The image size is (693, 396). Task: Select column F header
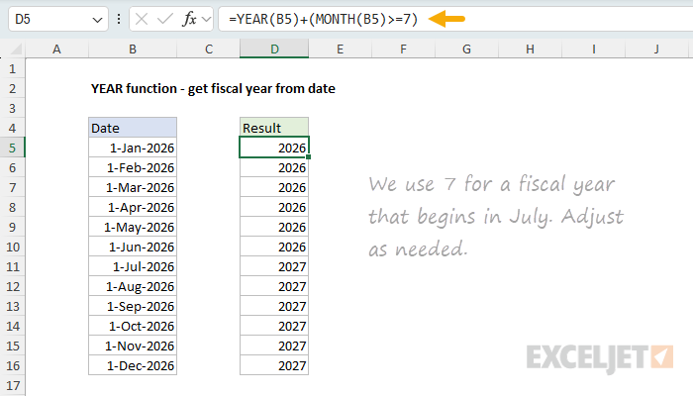click(x=404, y=49)
